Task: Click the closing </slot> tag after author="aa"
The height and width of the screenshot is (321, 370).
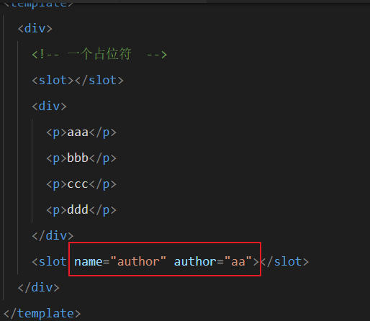Action: click(284, 261)
